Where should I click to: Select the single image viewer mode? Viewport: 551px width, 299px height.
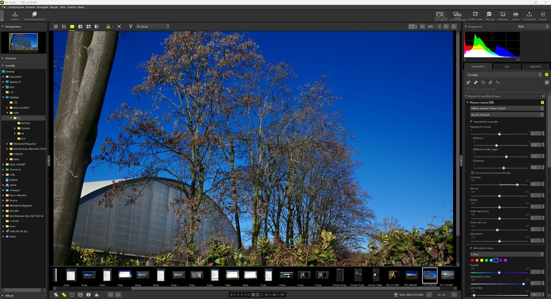point(72,26)
